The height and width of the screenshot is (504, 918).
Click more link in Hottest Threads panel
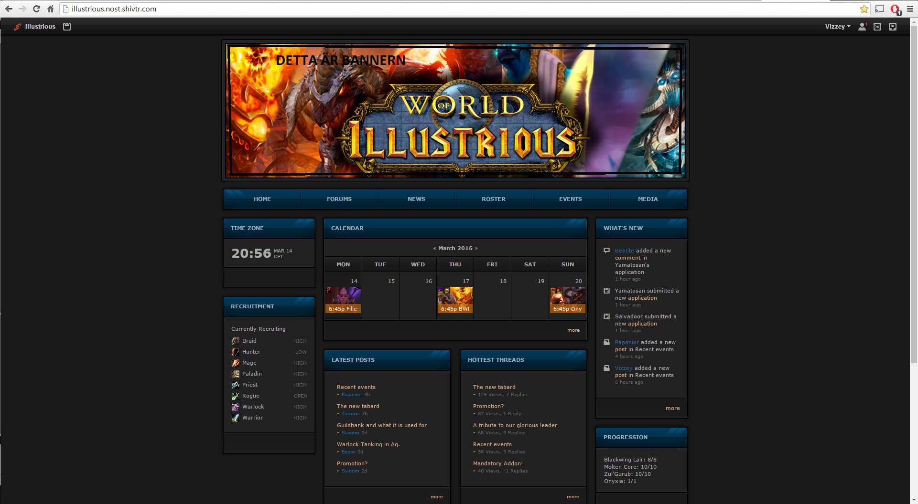click(x=573, y=497)
